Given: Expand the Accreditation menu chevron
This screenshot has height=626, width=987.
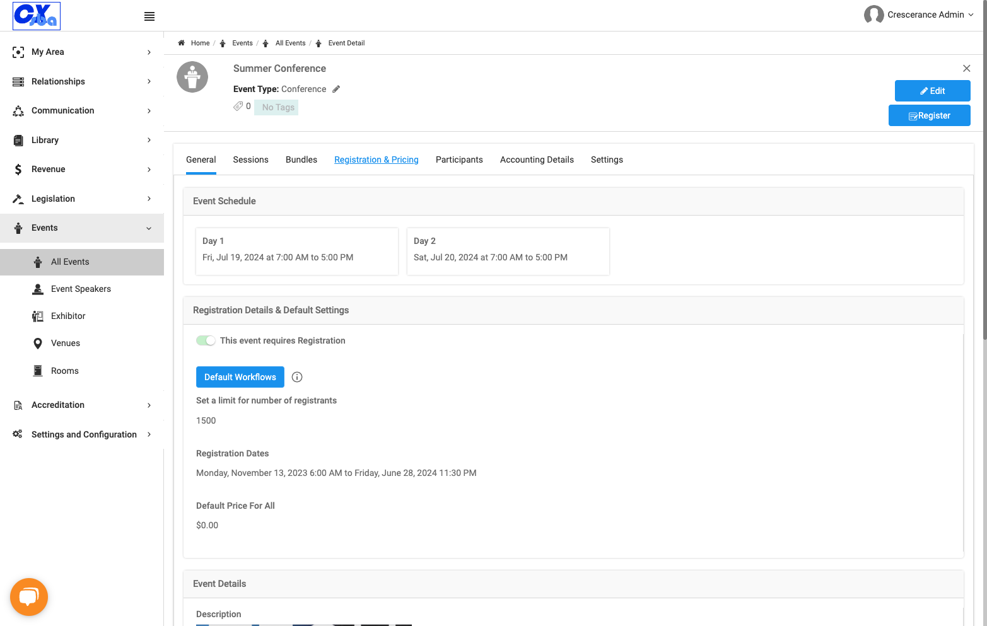Looking at the screenshot, I should click(x=149, y=405).
